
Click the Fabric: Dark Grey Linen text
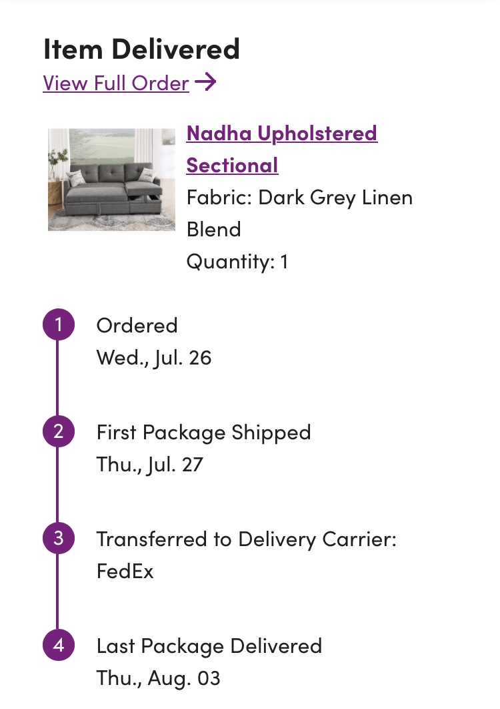click(x=300, y=198)
